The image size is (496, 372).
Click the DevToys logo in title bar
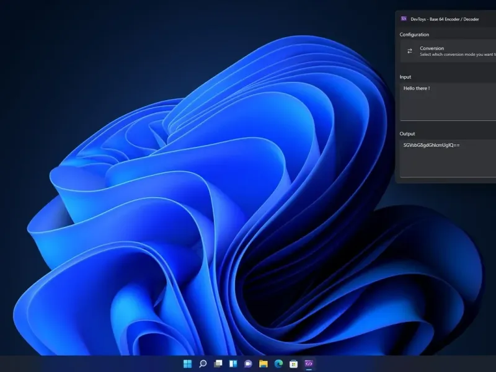click(x=404, y=19)
